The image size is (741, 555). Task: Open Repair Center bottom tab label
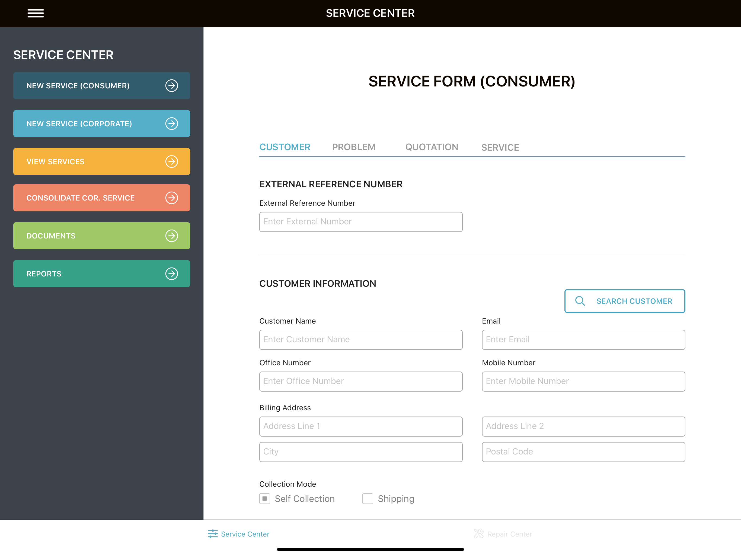click(x=510, y=534)
